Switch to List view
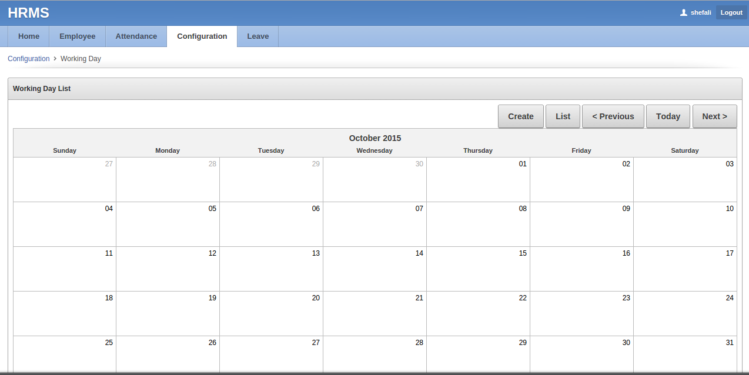749x375 pixels. (x=563, y=116)
